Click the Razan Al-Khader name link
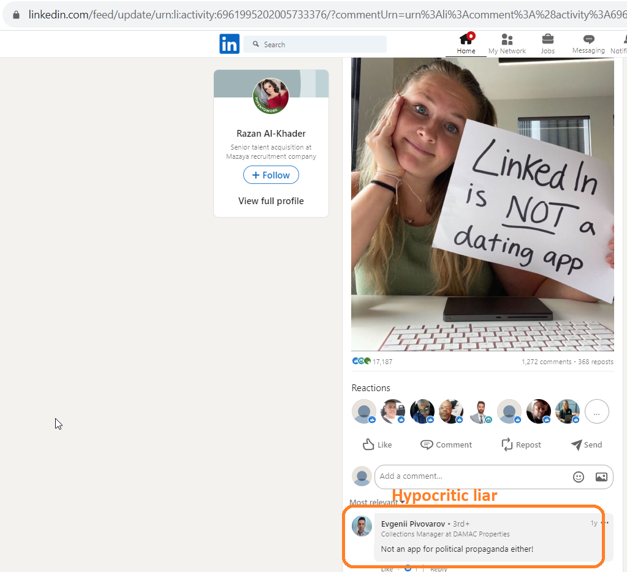 click(271, 134)
